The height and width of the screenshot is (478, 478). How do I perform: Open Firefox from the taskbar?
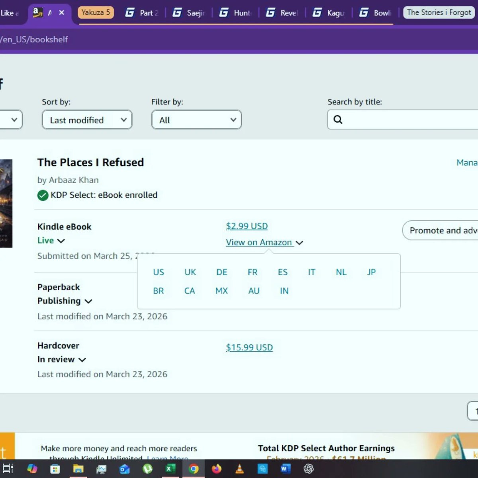pyautogui.click(x=216, y=469)
